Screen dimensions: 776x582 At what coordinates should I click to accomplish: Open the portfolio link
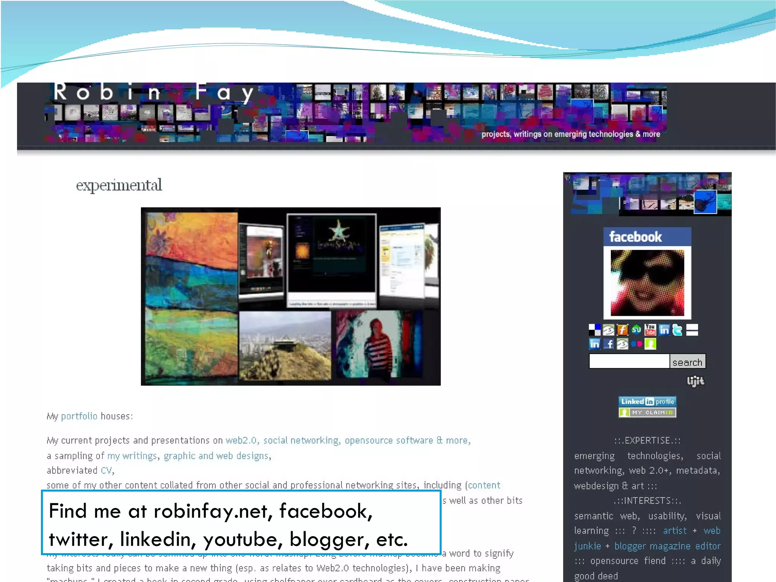[x=79, y=416]
